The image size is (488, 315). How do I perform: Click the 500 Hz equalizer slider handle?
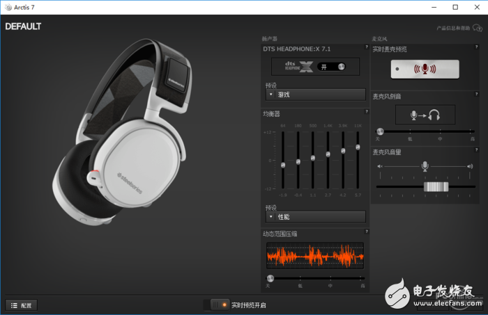(x=313, y=158)
